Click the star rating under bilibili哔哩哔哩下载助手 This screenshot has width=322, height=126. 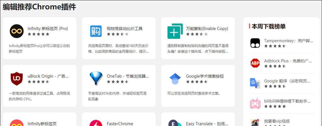tap(275, 106)
